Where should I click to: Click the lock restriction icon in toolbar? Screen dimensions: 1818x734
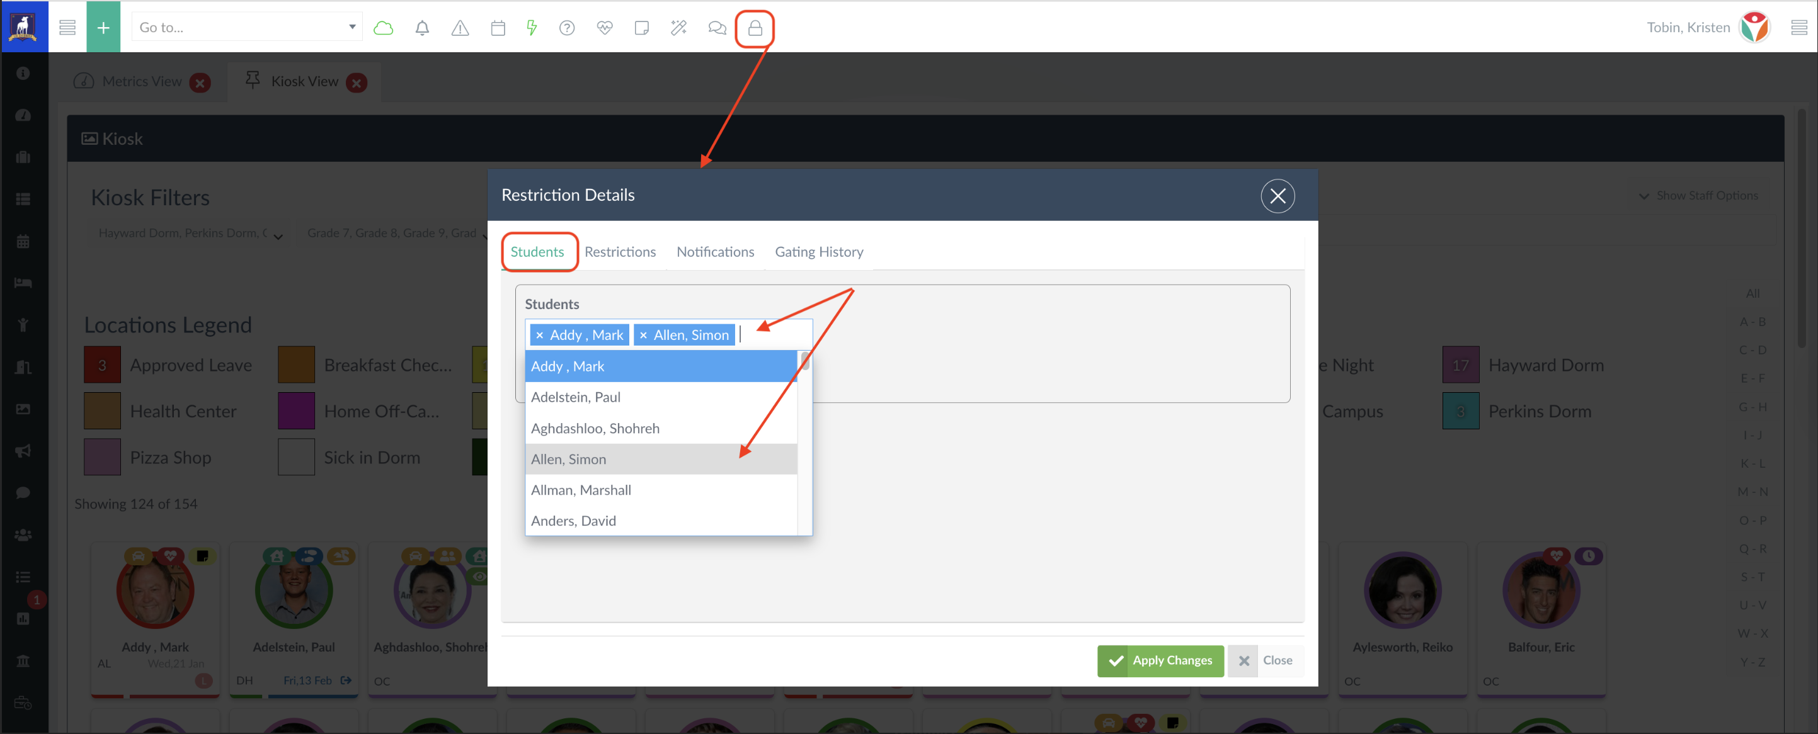(755, 28)
